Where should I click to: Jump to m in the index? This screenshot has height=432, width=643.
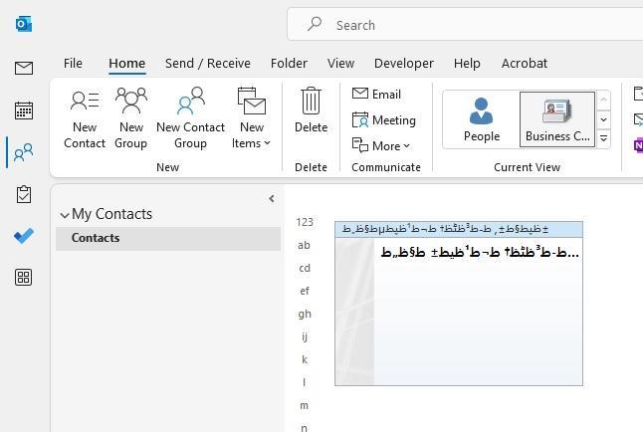[x=304, y=405]
